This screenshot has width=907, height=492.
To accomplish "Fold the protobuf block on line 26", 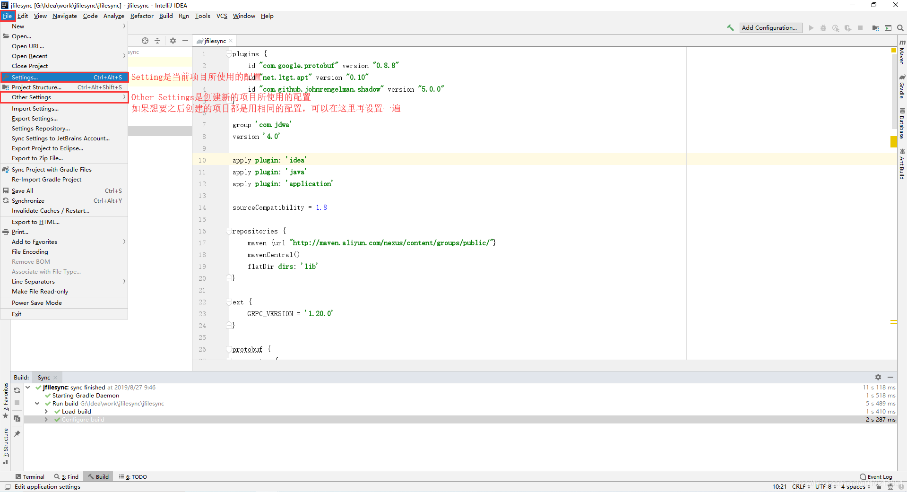I will click(229, 349).
